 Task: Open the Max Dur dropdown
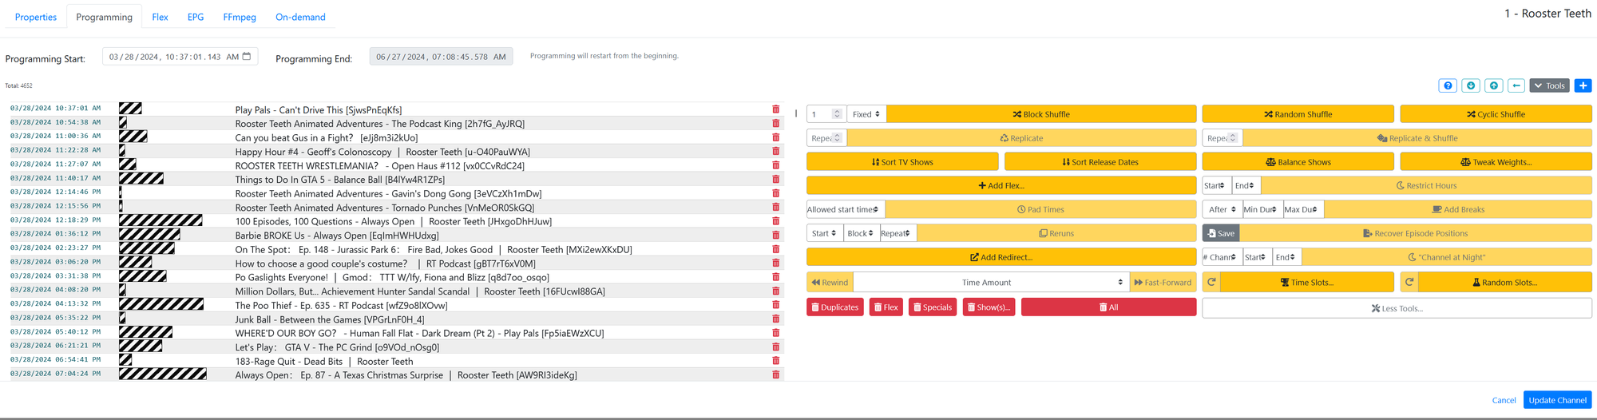pos(1303,209)
